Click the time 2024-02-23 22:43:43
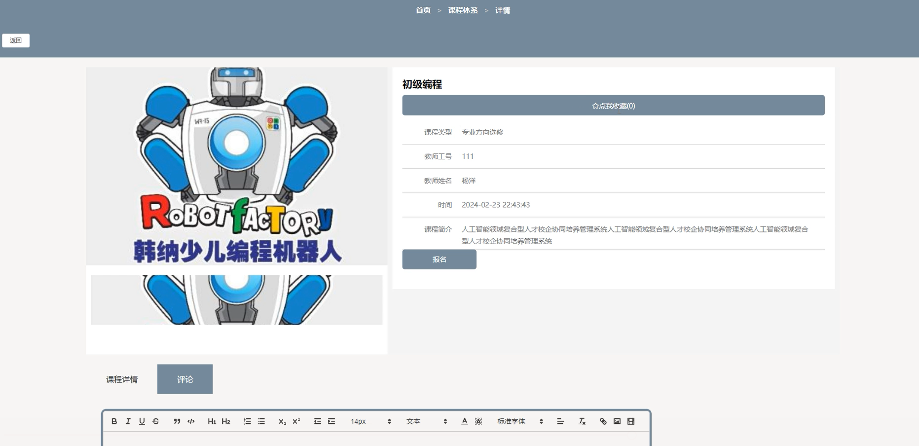The height and width of the screenshot is (446, 919). click(496, 205)
